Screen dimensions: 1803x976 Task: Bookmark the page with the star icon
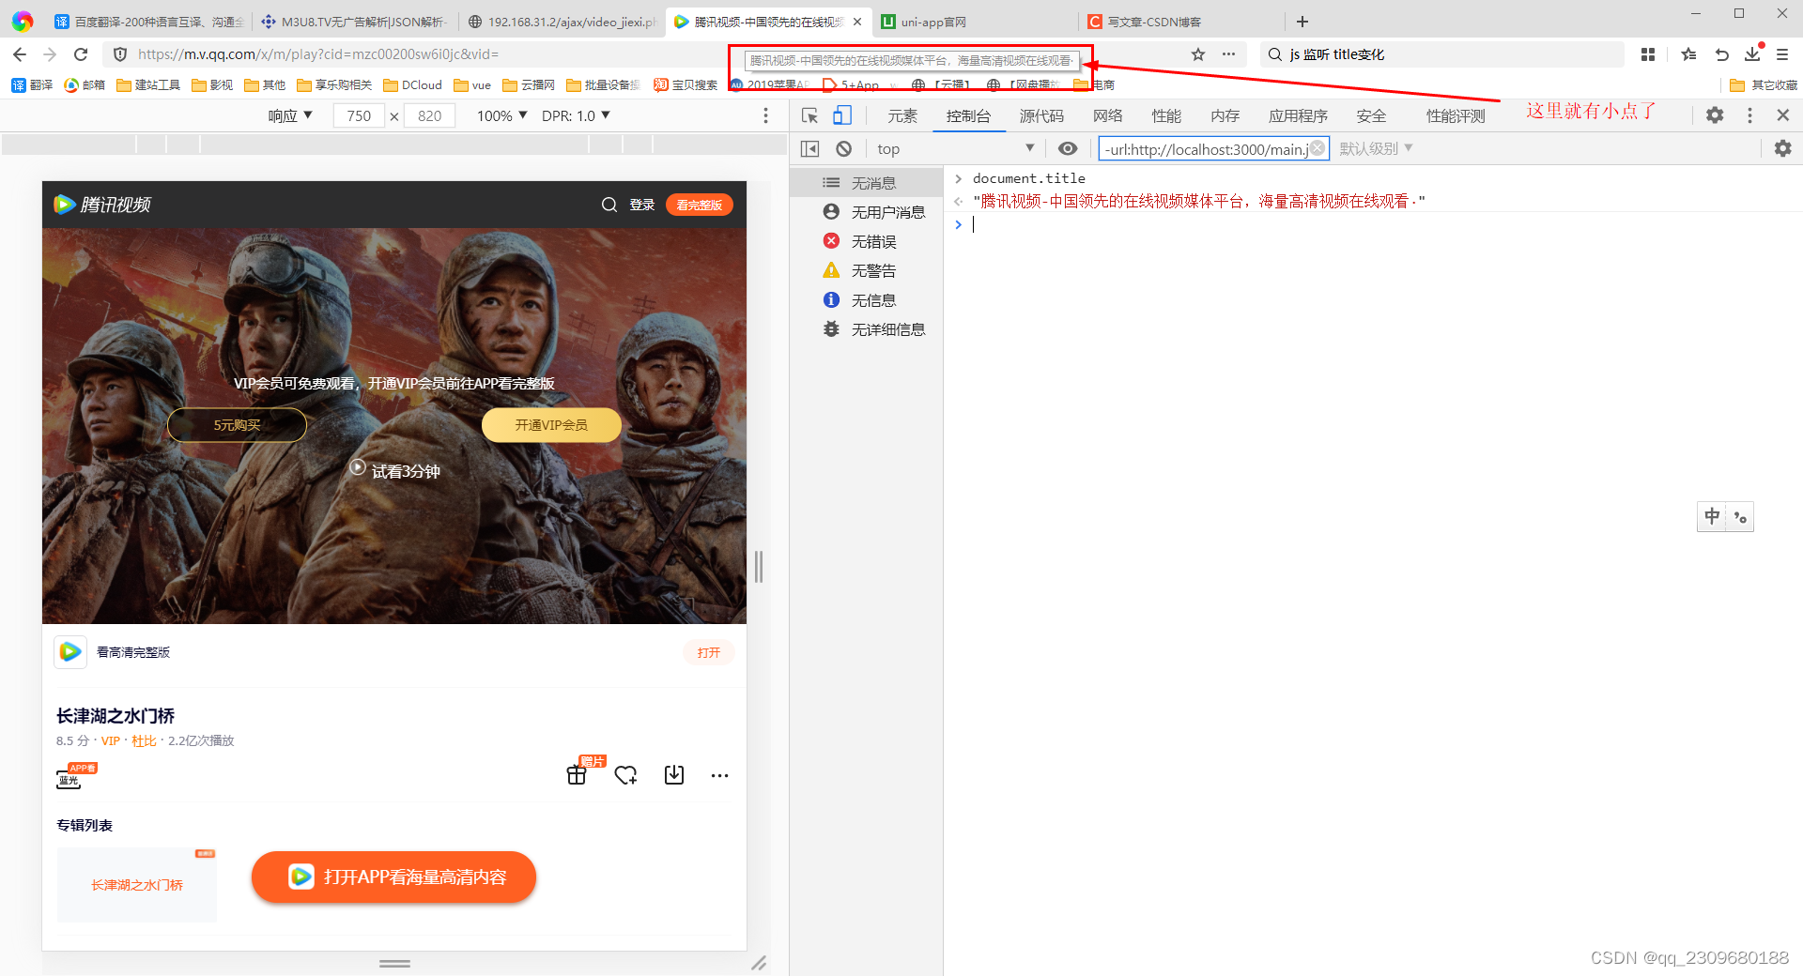coord(1198,54)
